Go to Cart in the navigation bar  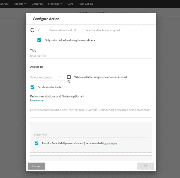click(x=70, y=4)
